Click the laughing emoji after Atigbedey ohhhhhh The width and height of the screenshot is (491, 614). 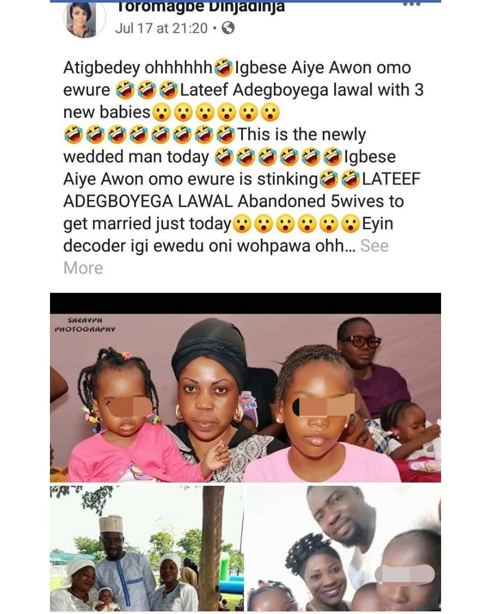[x=224, y=68]
